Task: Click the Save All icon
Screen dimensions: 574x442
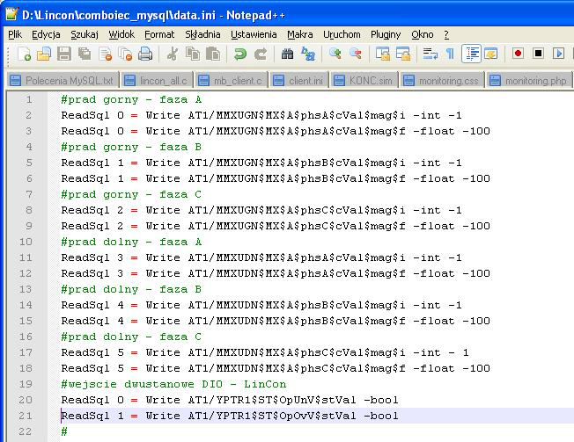Action: (85, 54)
